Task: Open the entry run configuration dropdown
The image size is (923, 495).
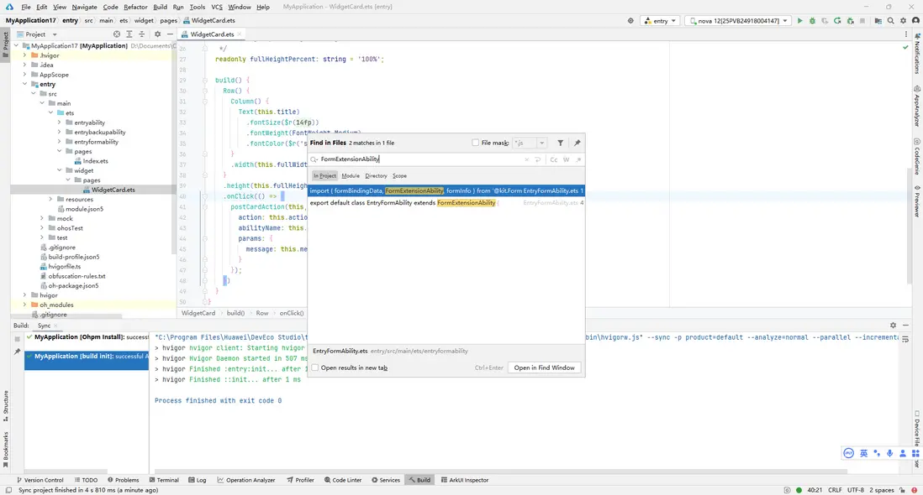Action: click(660, 20)
